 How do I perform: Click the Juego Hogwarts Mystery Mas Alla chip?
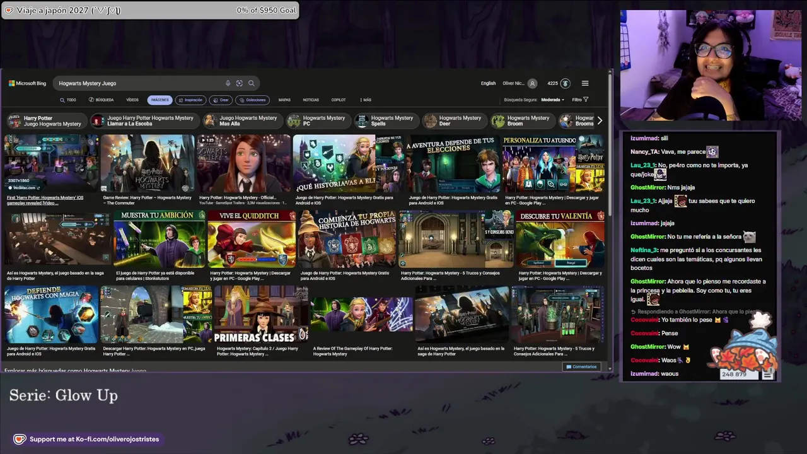[241, 121]
